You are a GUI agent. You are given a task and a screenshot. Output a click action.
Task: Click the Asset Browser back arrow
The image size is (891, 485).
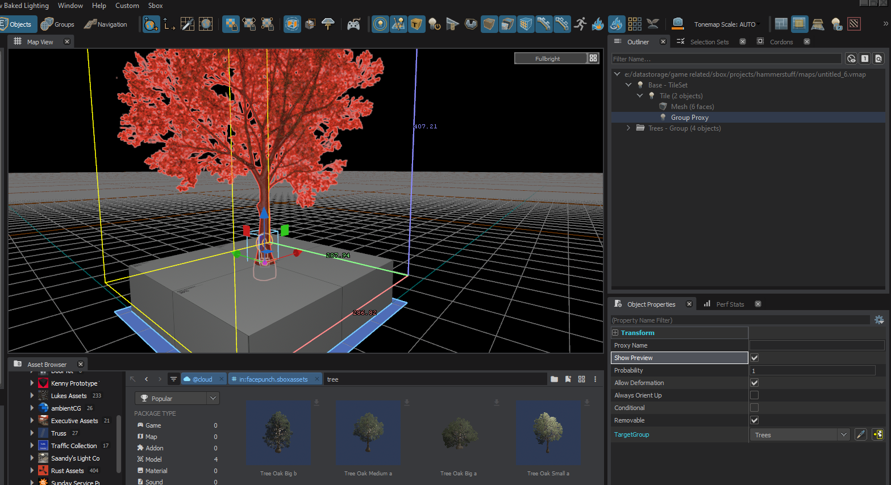click(147, 379)
